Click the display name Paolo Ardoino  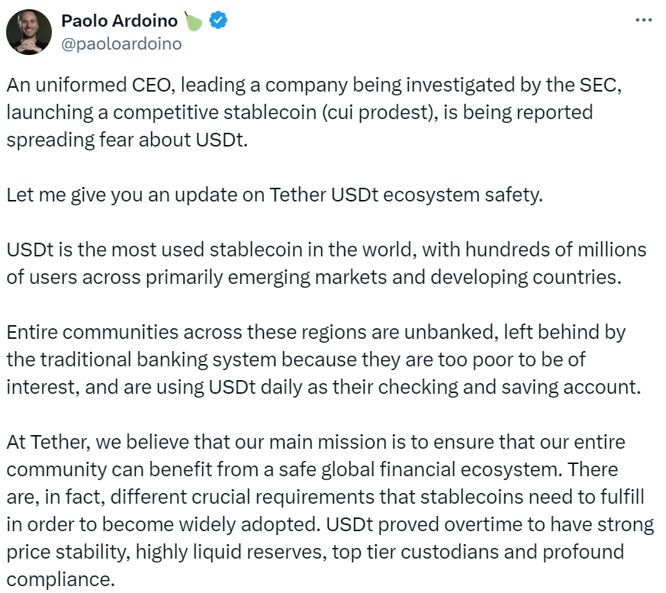(x=120, y=21)
